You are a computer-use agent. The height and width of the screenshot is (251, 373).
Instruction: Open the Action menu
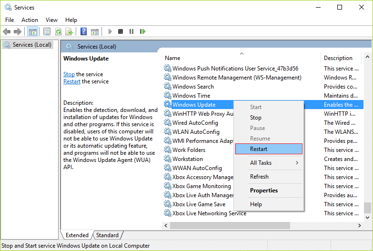[x=30, y=20]
